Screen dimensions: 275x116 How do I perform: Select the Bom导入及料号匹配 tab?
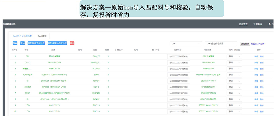(x=22, y=36)
